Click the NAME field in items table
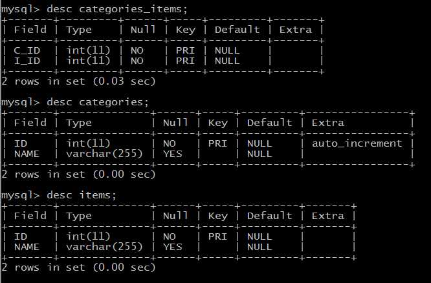Screen dimensions: 431x283 27,247
